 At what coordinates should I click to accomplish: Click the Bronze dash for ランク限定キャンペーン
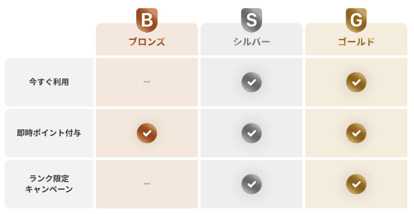(147, 184)
